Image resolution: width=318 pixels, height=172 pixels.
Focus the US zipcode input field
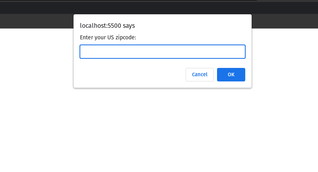click(x=163, y=52)
